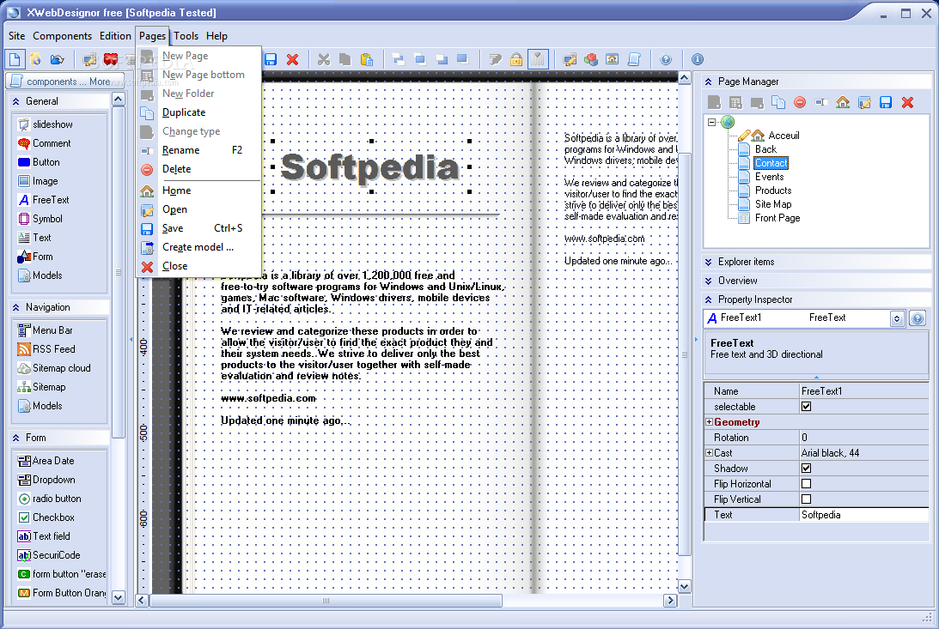Click the save floppy icon in Page Manager
The image size is (939, 629).
pos(886,103)
